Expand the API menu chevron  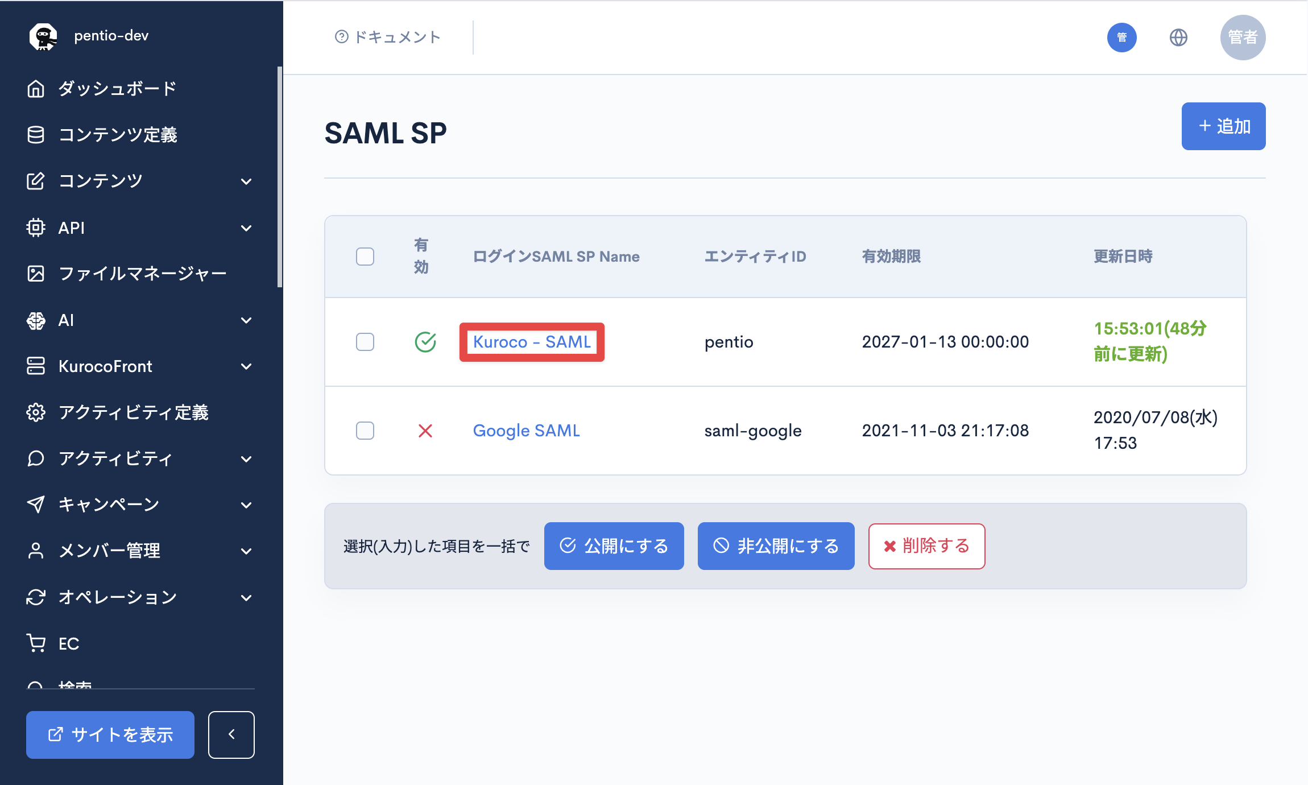pyautogui.click(x=246, y=228)
